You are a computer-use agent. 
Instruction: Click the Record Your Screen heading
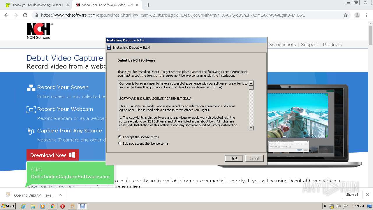coord(63,87)
